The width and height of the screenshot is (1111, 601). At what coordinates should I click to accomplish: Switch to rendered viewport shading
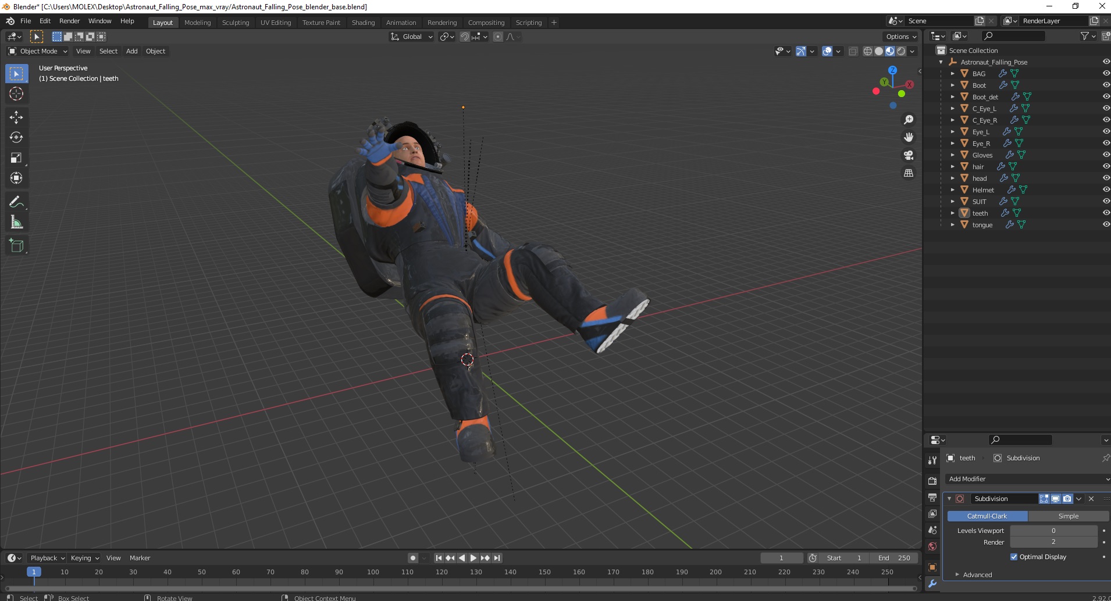click(x=901, y=51)
